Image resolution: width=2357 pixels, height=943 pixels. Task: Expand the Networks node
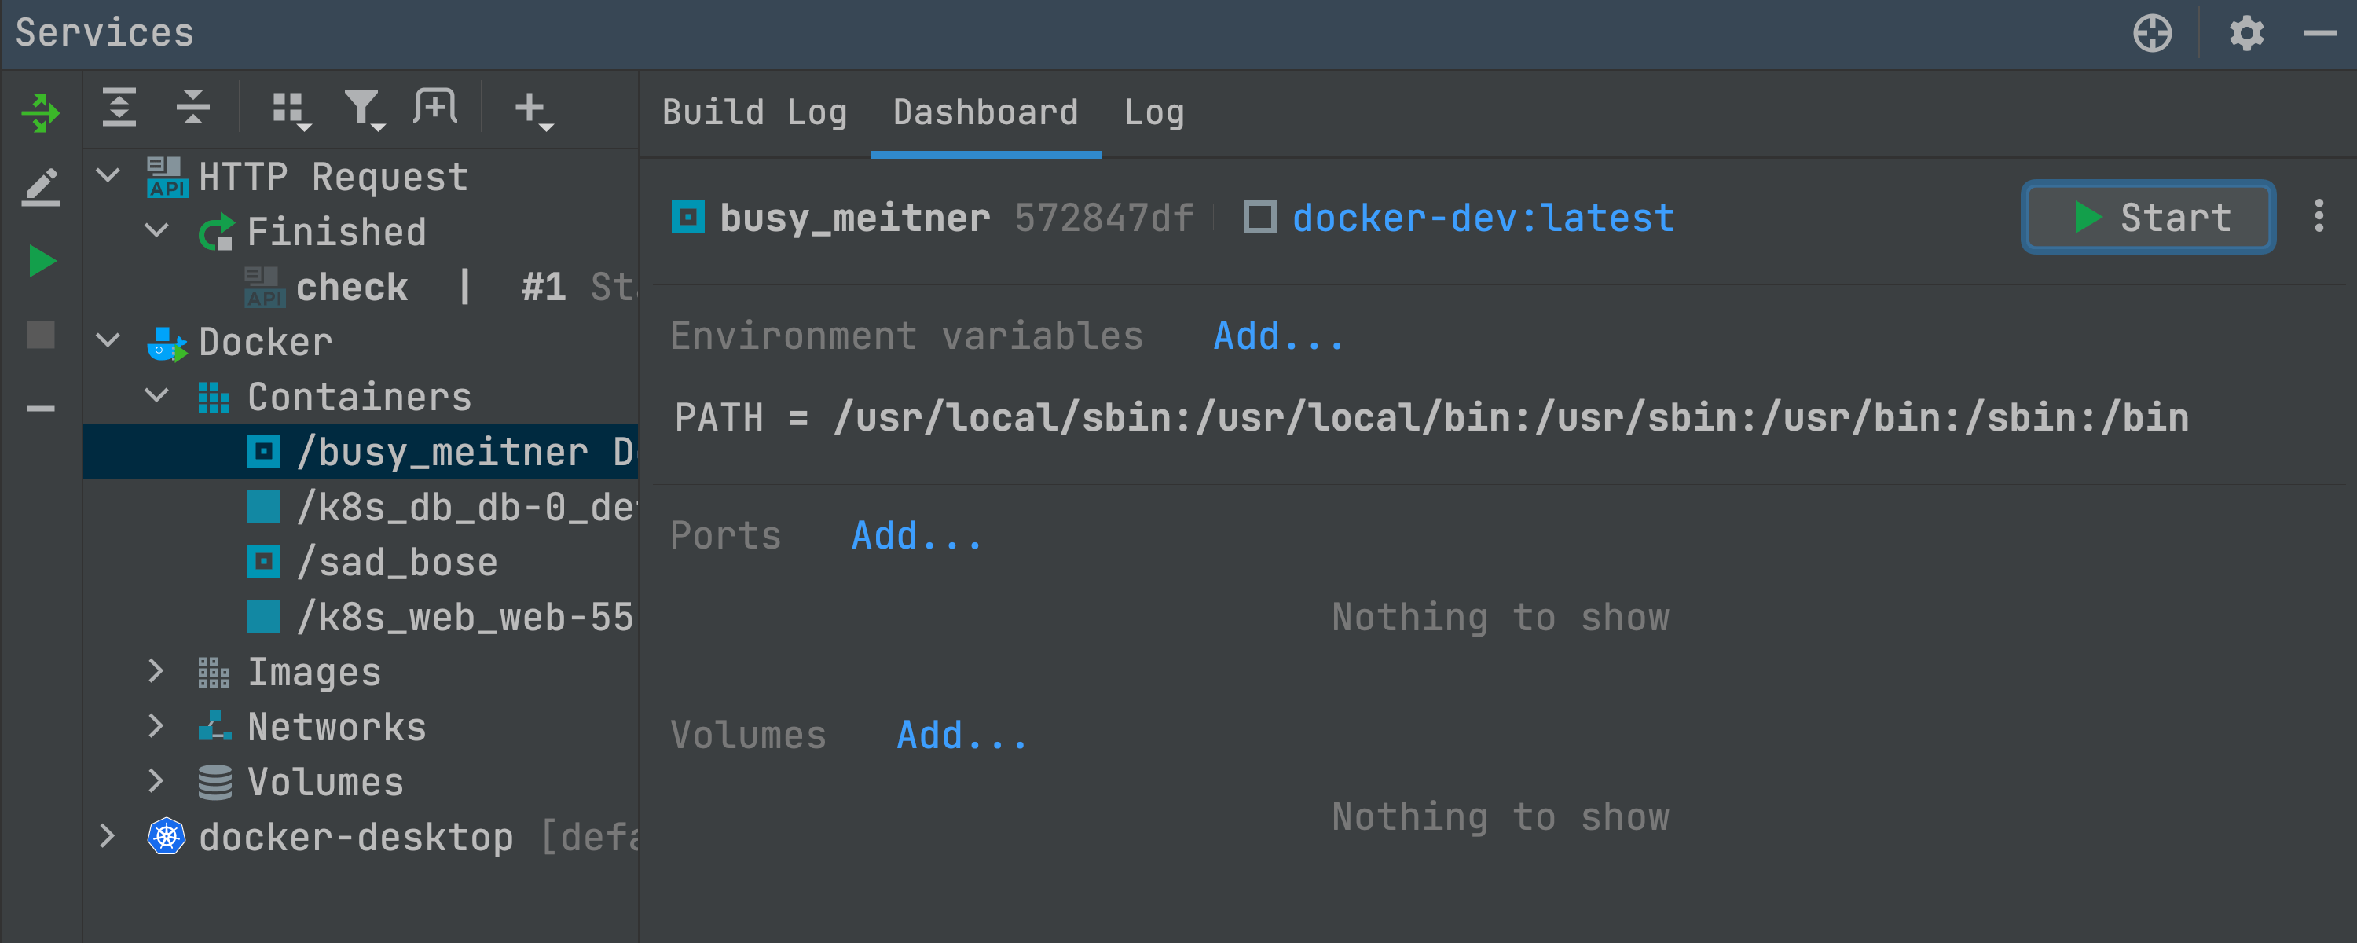coord(156,727)
